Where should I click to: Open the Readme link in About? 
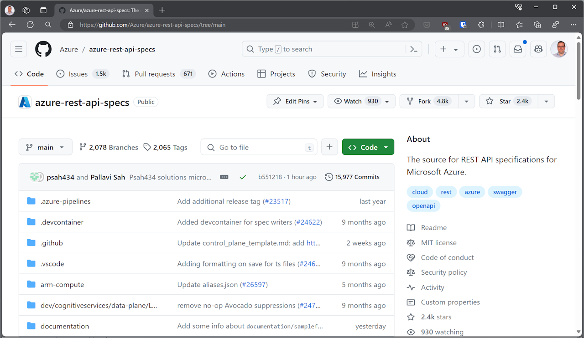point(433,228)
